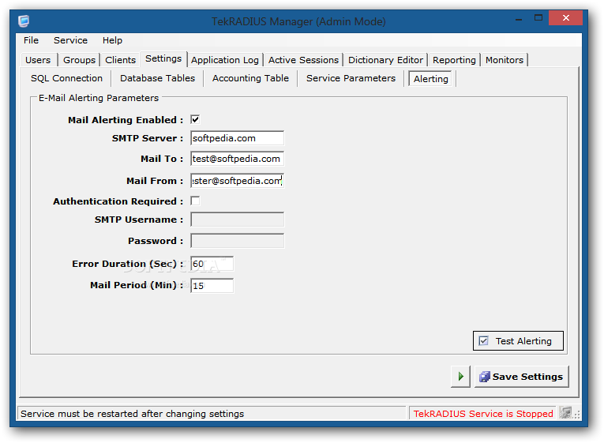604x443 pixels.
Task: Switch to the Groups tab
Action: tap(79, 60)
